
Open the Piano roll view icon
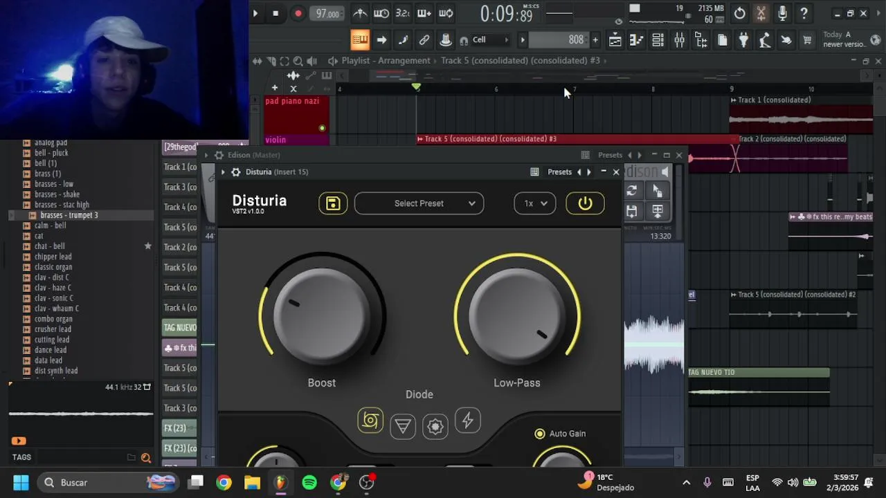click(x=636, y=40)
